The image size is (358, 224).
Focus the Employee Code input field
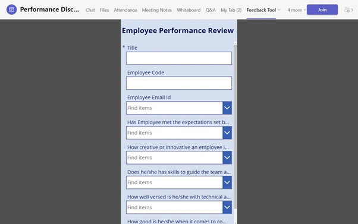[179, 83]
